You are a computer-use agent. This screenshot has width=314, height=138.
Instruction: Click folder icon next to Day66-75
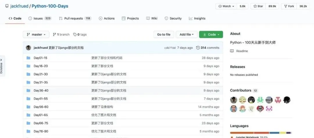pyautogui.click(x=28, y=123)
